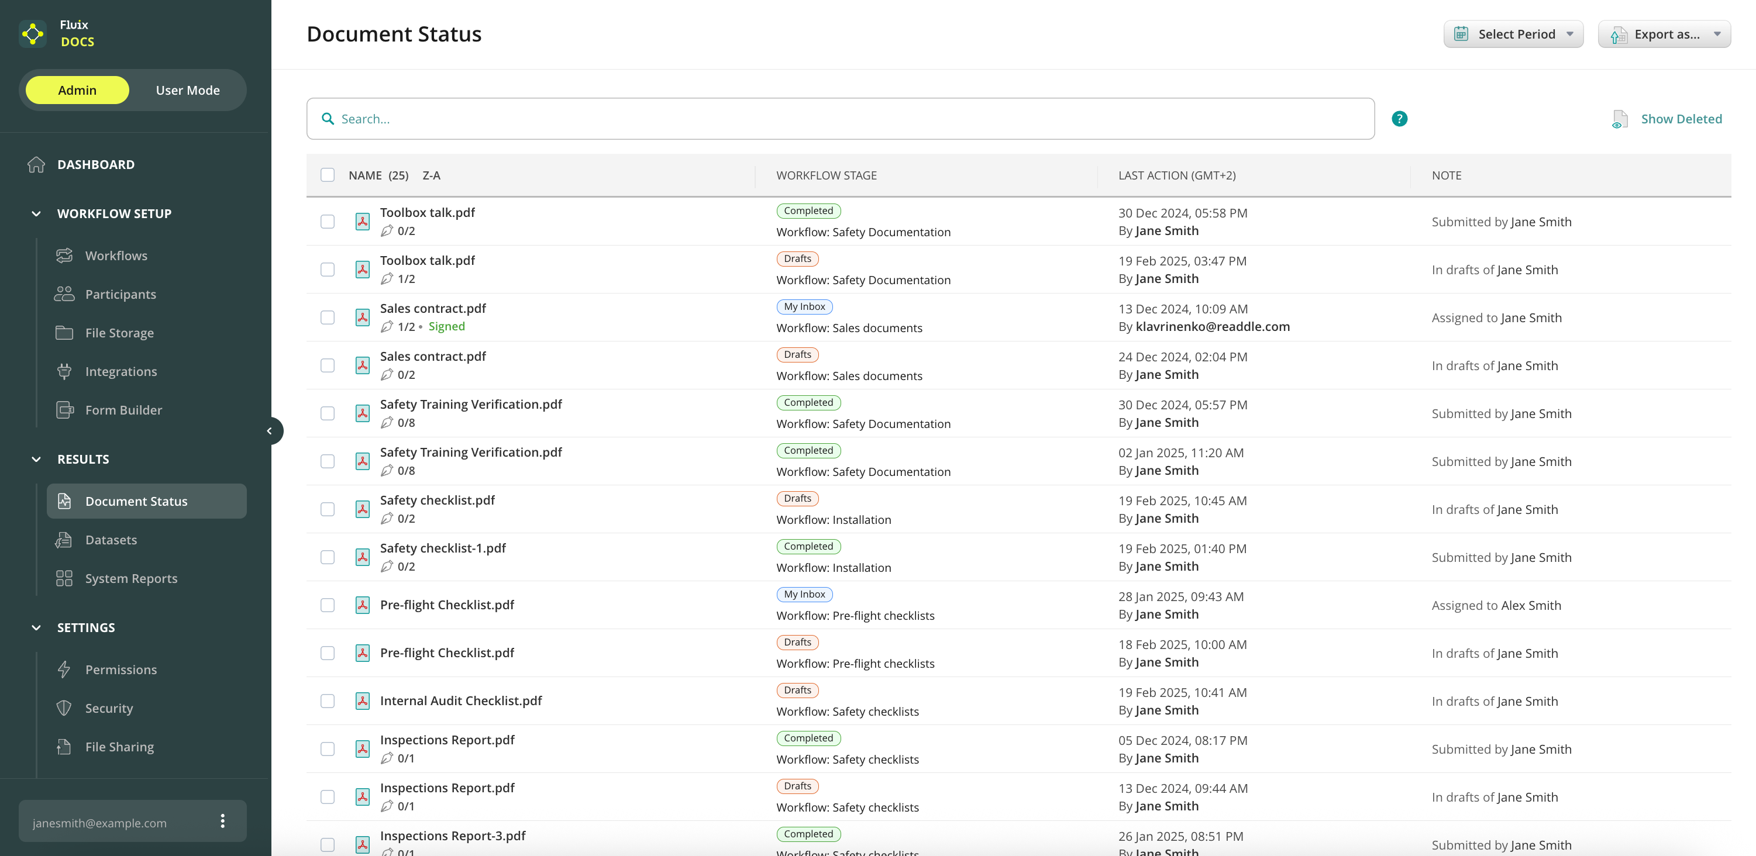This screenshot has width=1756, height=856.
Task: Open the Select Period dropdown
Action: (x=1513, y=34)
